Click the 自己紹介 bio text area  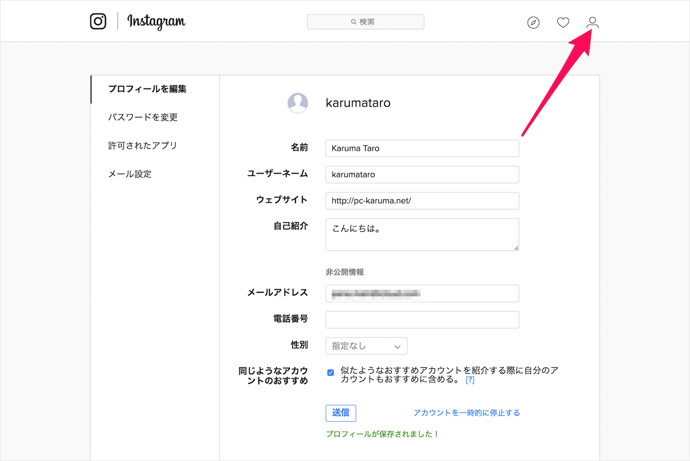pos(422,235)
